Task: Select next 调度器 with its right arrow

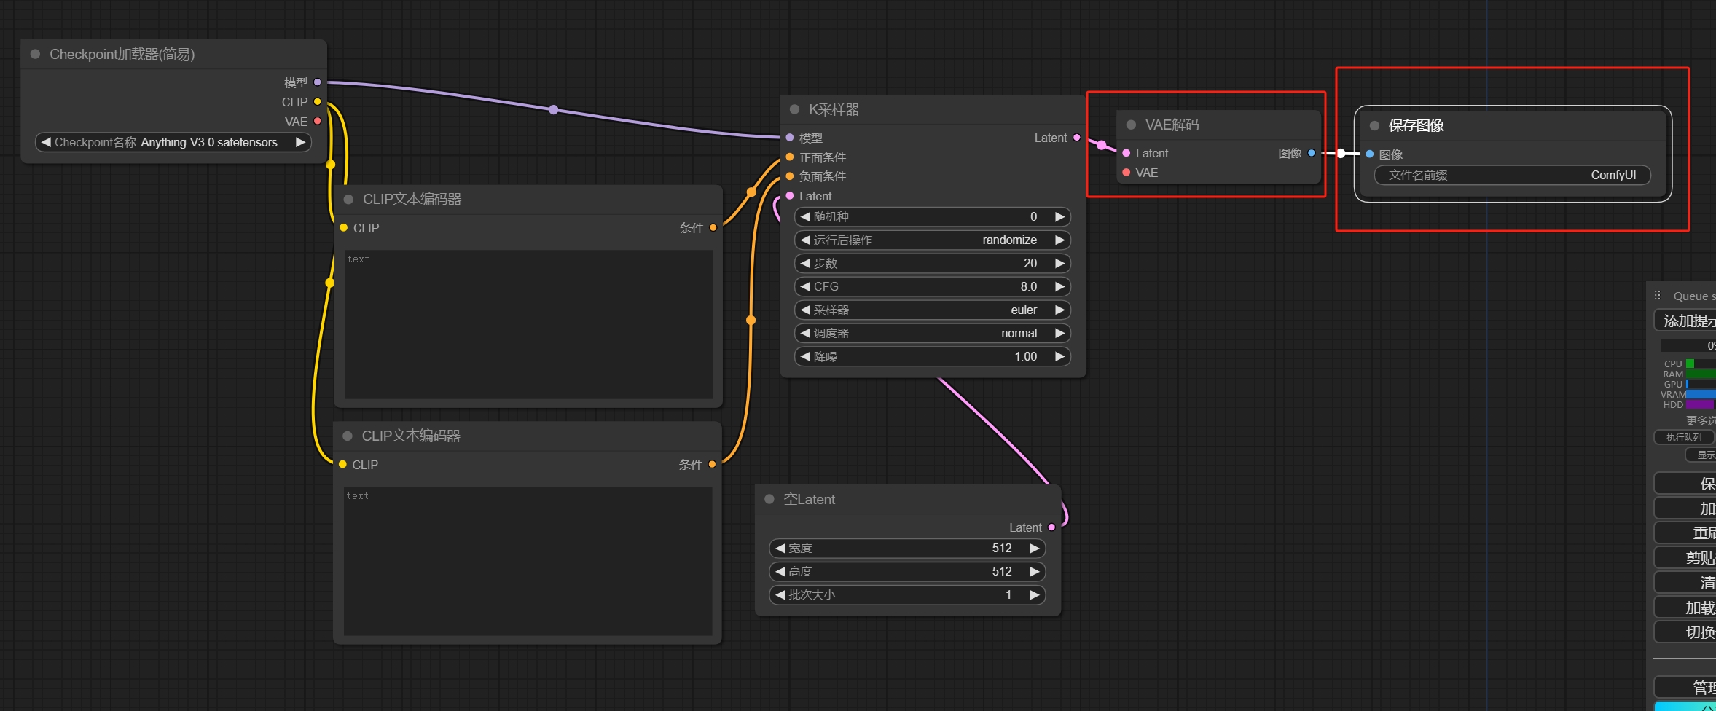Action: [1059, 333]
